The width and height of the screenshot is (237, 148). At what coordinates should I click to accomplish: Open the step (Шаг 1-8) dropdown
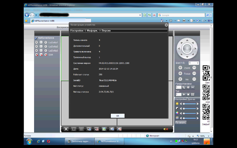198,63
